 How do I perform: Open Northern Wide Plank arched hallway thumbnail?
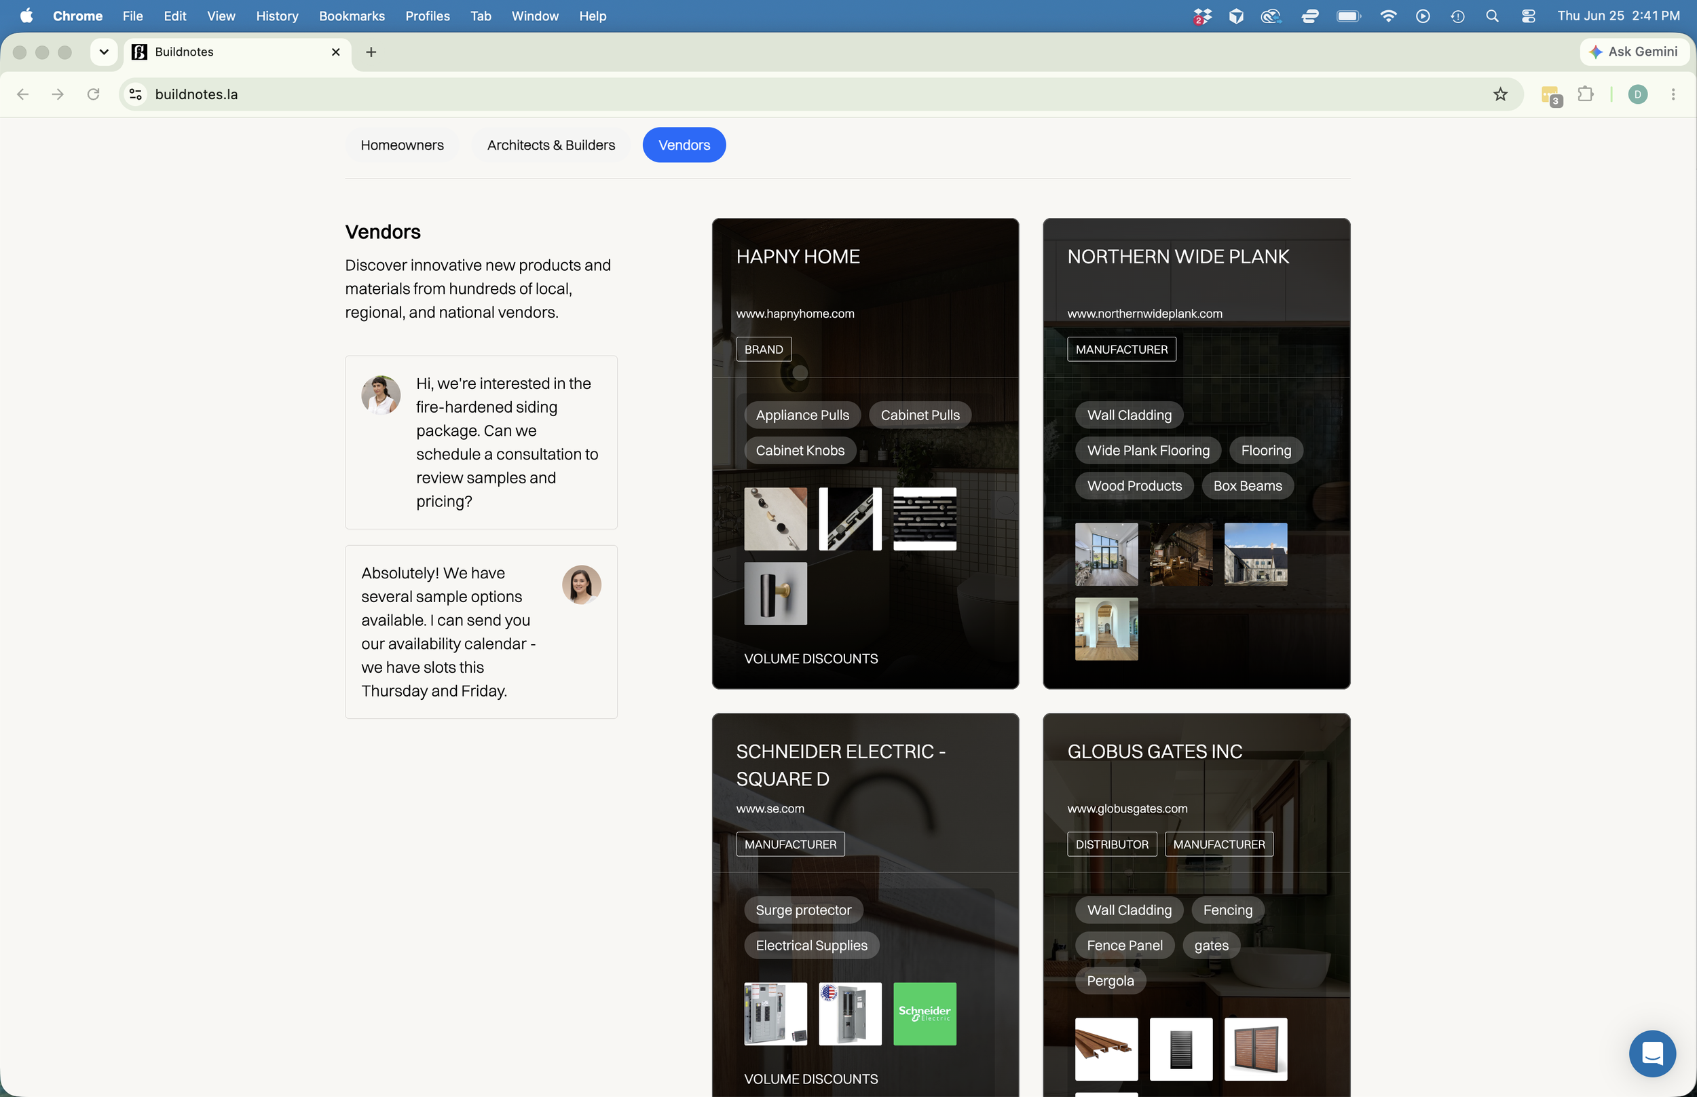pyautogui.click(x=1106, y=629)
